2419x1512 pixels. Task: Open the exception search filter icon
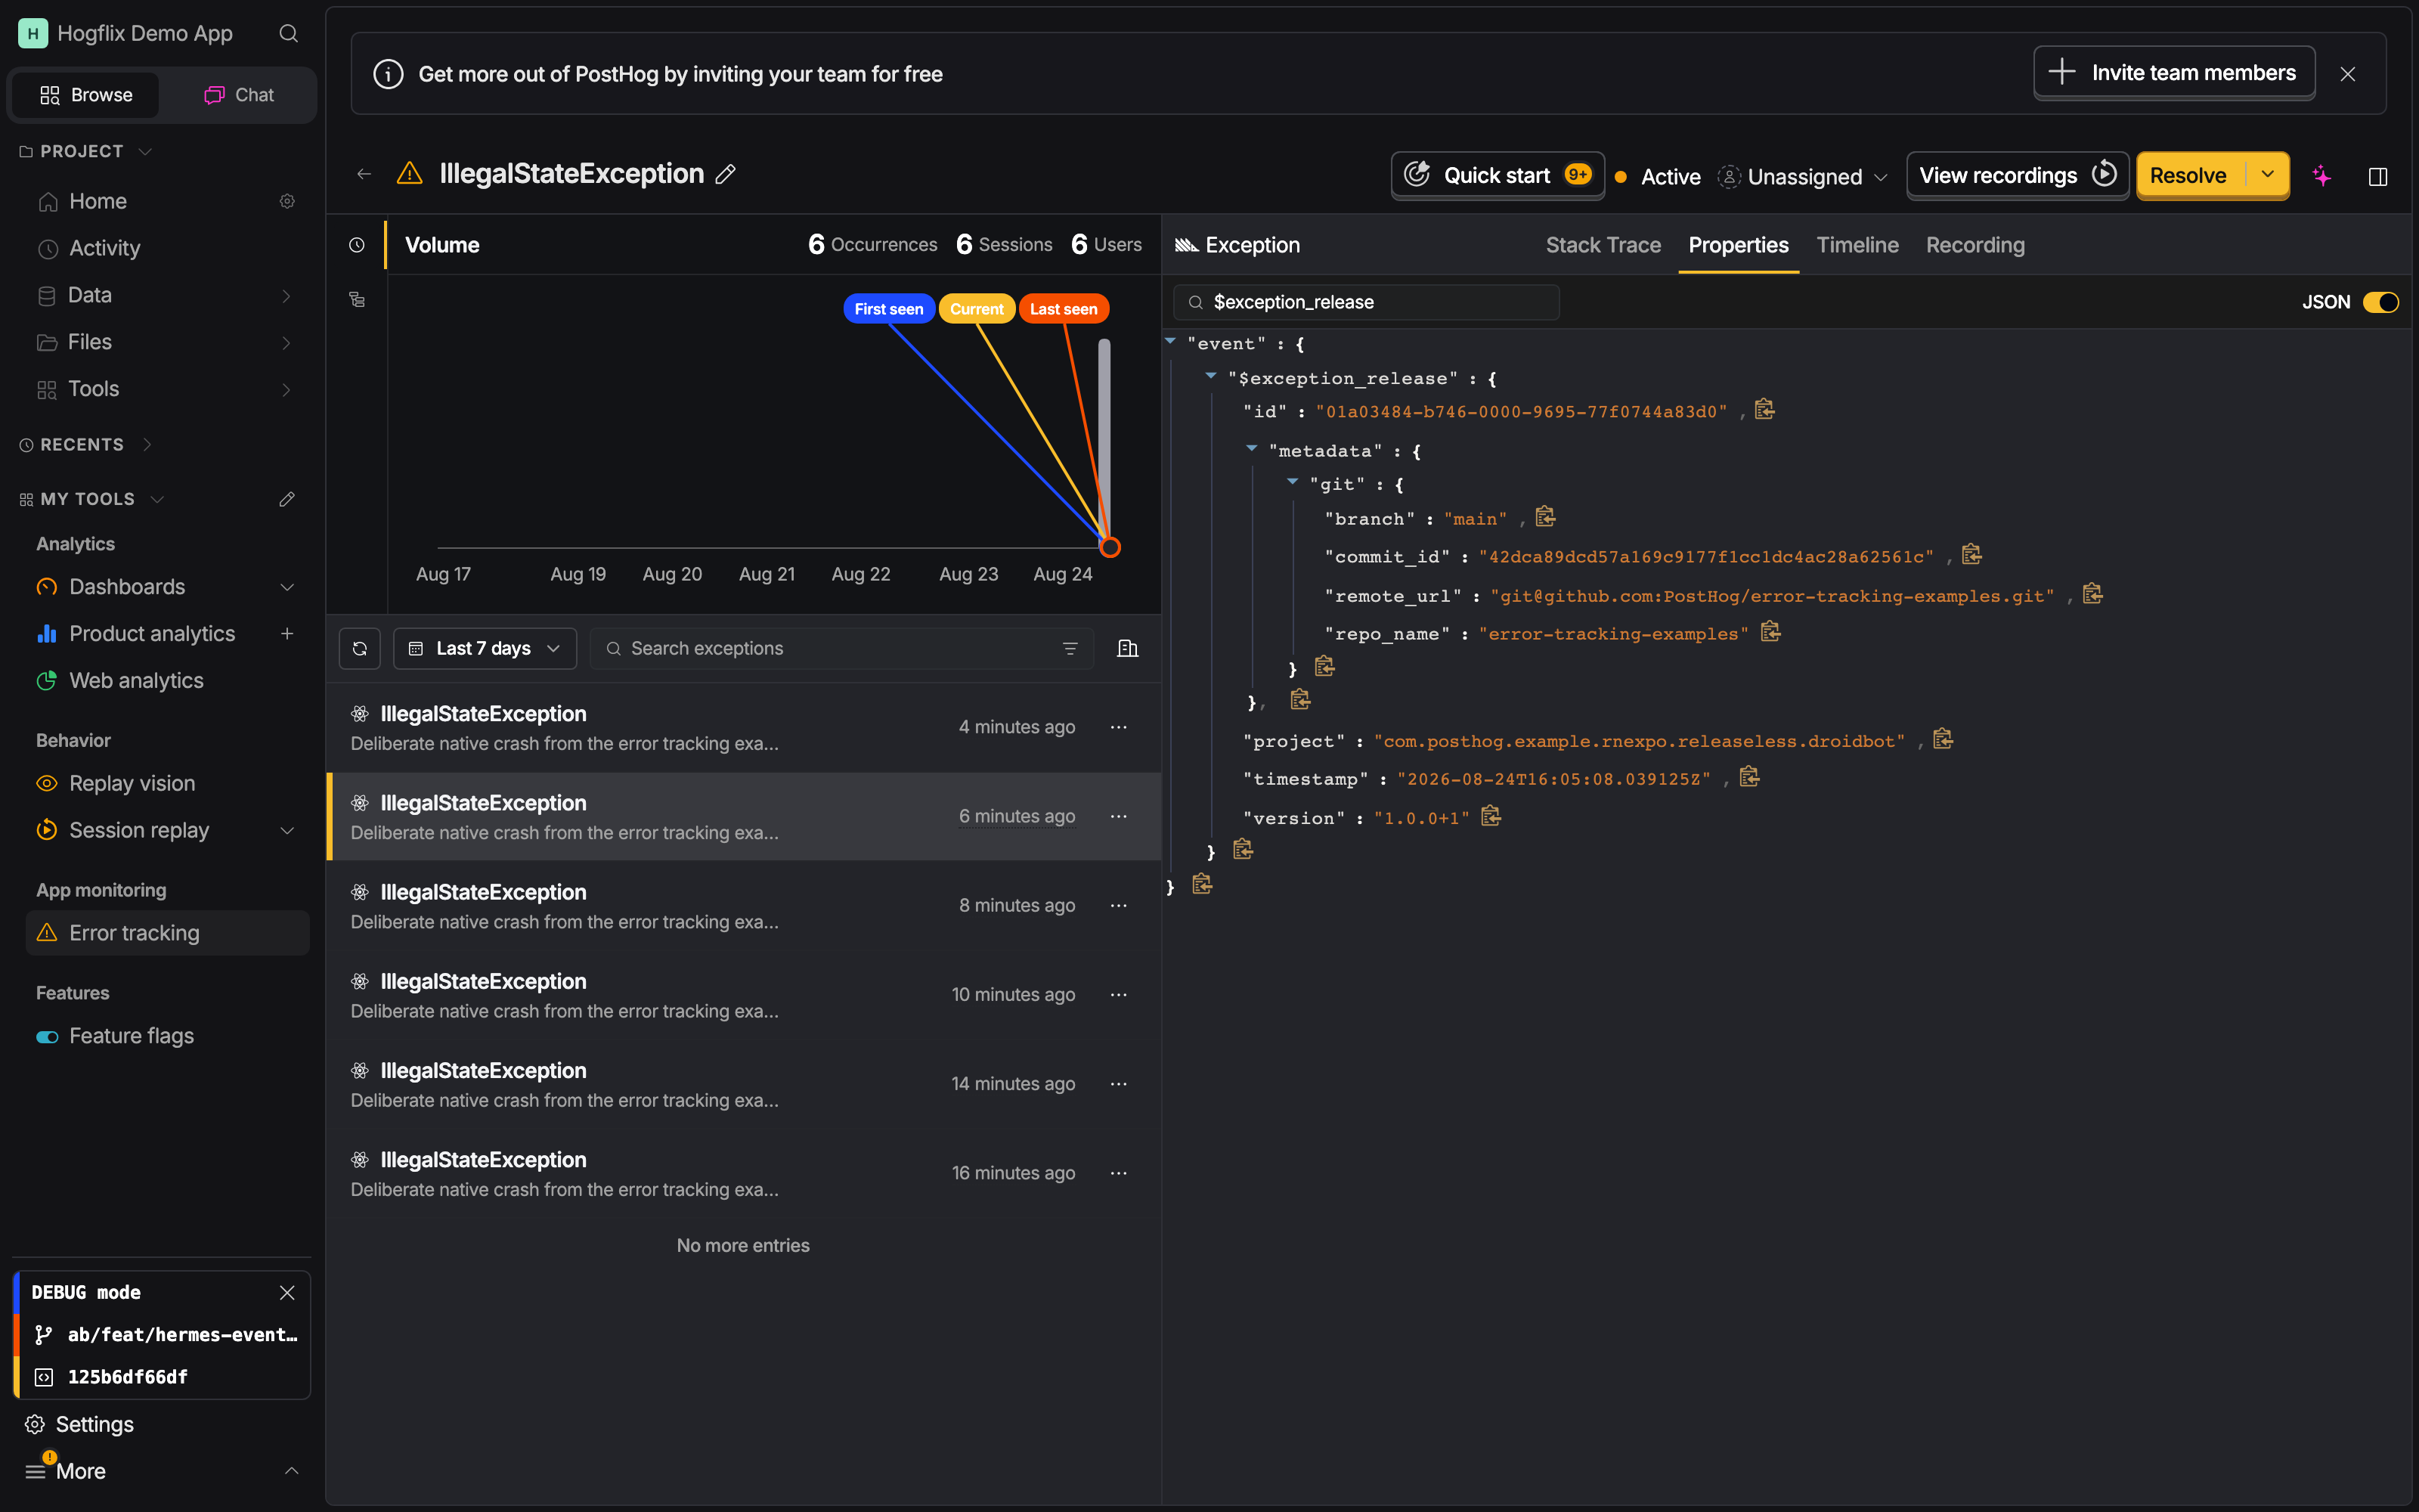(1070, 649)
